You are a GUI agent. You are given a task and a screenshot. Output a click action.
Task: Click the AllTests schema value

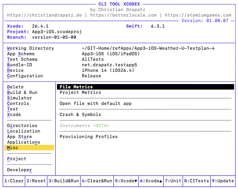point(93,59)
